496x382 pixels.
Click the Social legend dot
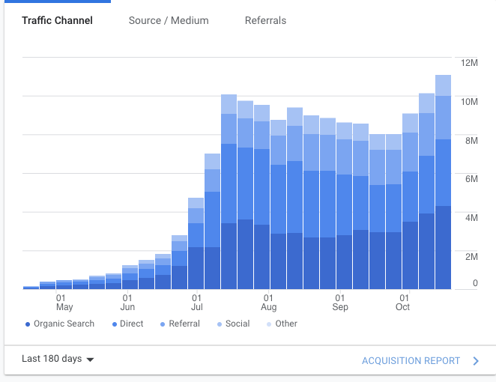[220, 324]
